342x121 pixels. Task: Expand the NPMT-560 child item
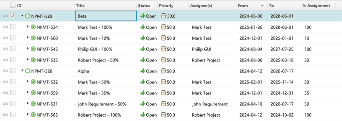[x=28, y=38]
